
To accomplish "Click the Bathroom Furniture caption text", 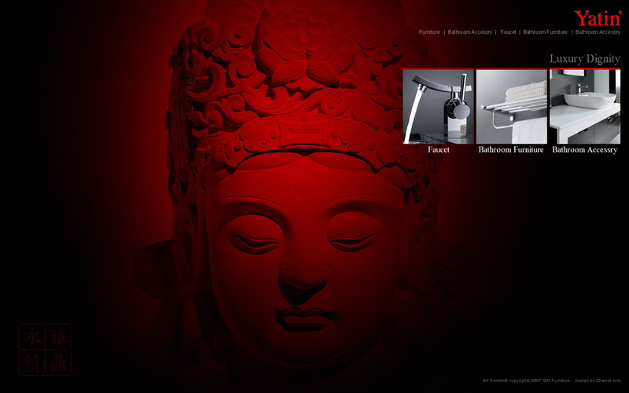I will pos(511,149).
